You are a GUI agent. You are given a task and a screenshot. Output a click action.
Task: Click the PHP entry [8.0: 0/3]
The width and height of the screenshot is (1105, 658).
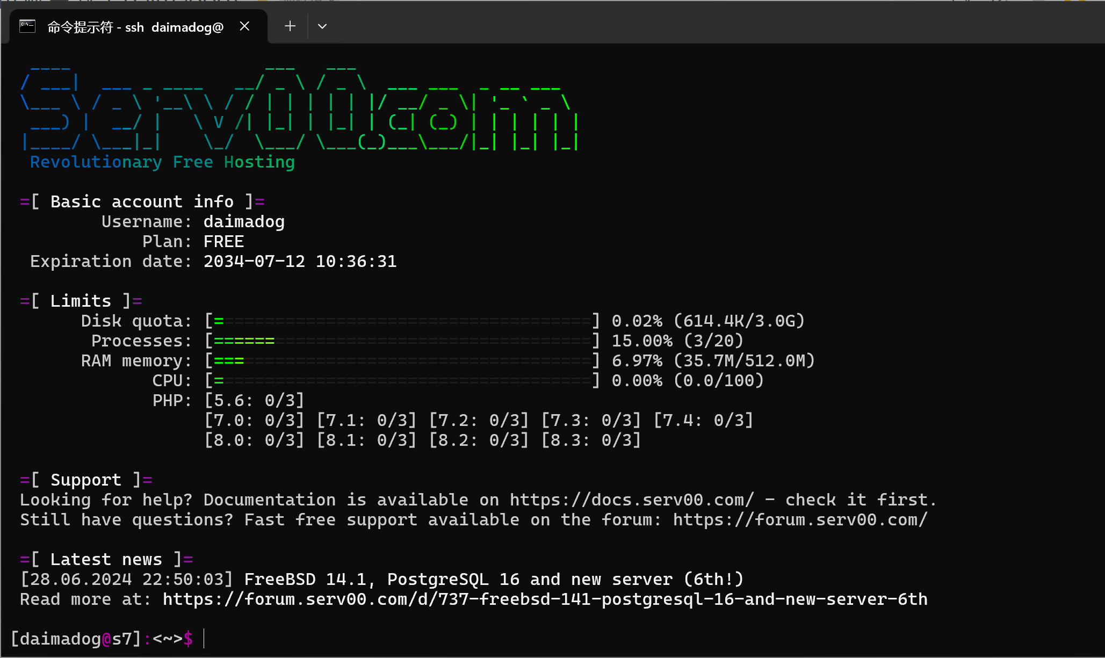click(255, 440)
